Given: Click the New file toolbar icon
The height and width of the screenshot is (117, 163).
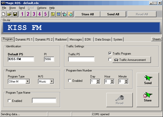Looking at the screenshot, I should point(4,14).
